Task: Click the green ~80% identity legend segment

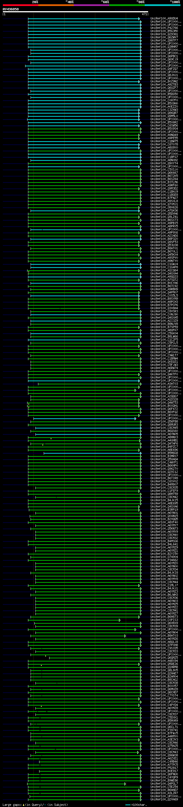Action: (x=127, y=5)
